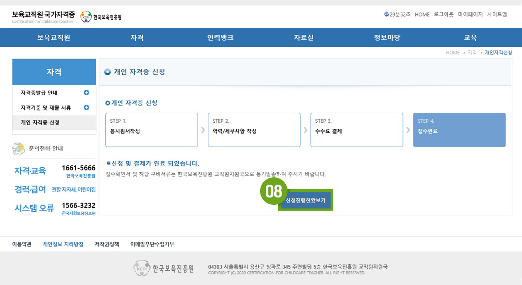Open the 자료실 main menu

click(304, 38)
